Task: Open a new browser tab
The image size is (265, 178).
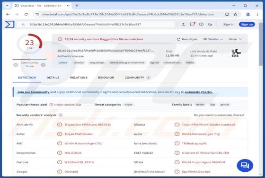Action: tap(77, 6)
